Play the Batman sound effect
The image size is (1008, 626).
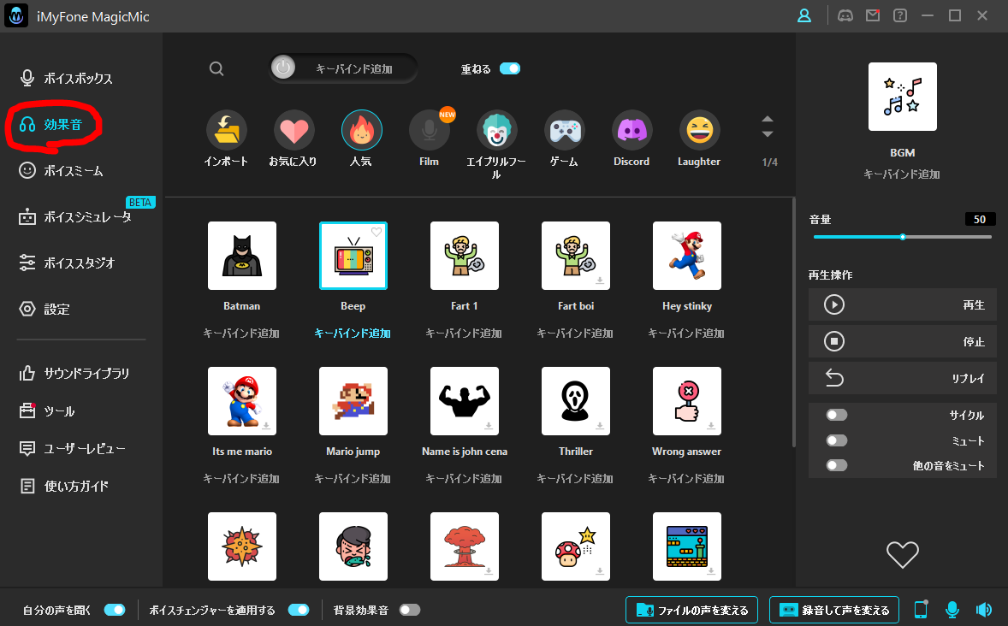241,256
